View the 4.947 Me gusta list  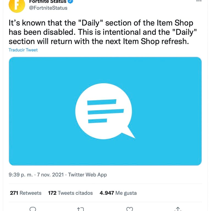click(118, 193)
